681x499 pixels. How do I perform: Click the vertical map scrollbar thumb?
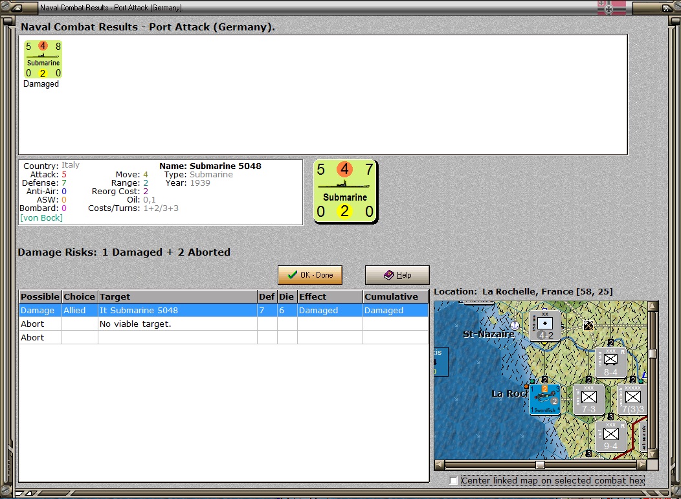pyautogui.click(x=653, y=353)
